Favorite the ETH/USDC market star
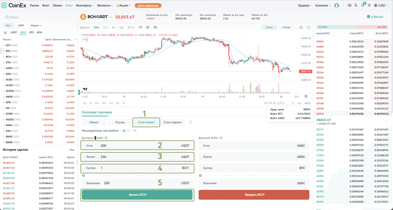The height and width of the screenshot is (210, 393). [x=4, y=62]
